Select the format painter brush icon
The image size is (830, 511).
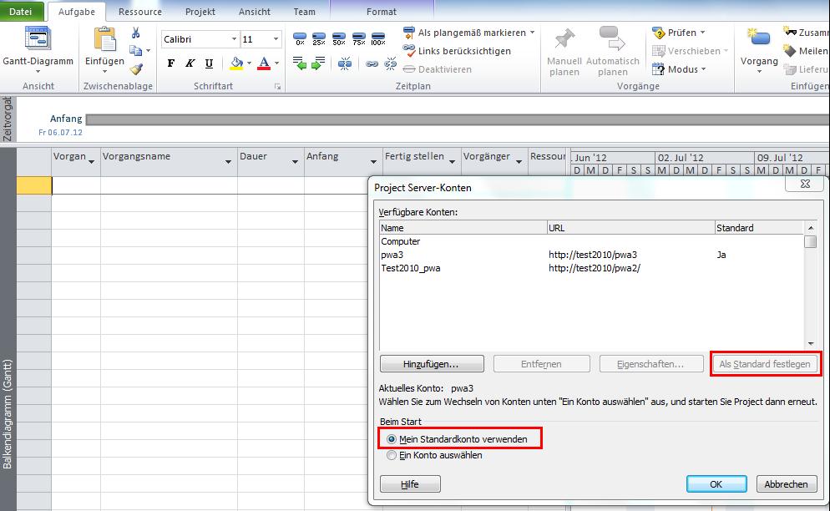click(x=136, y=68)
